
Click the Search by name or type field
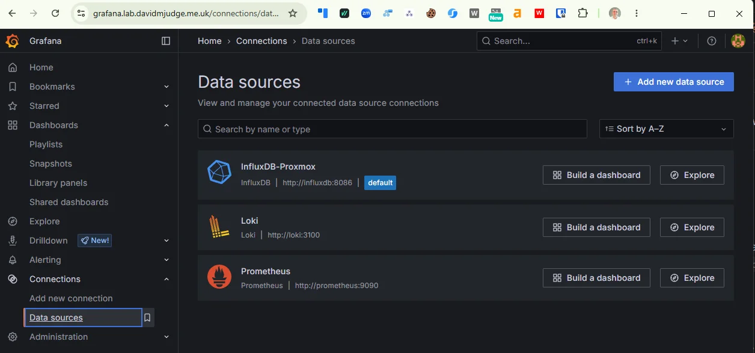393,129
